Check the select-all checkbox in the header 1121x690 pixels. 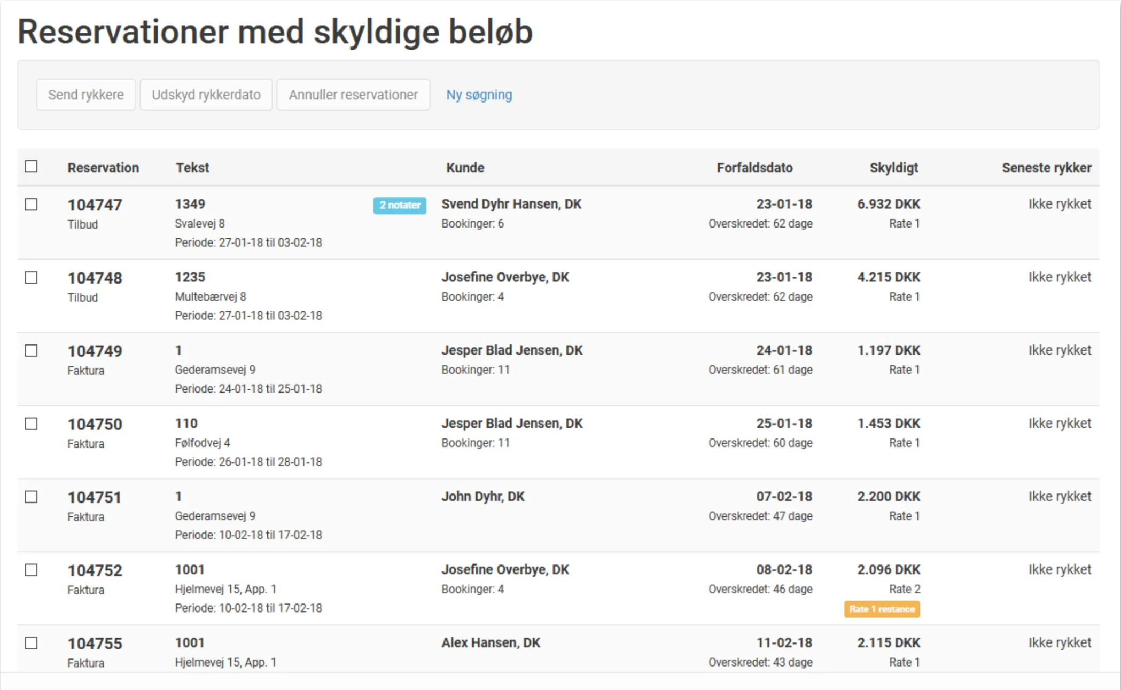click(32, 166)
